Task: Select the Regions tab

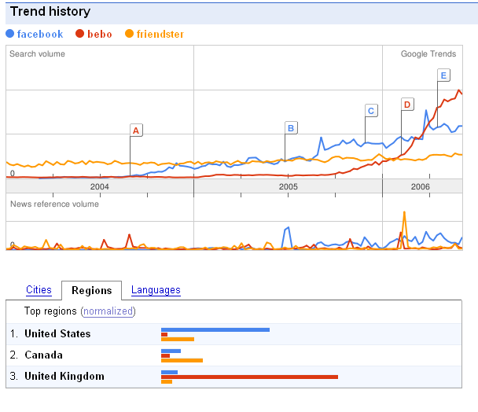Action: [x=91, y=291]
